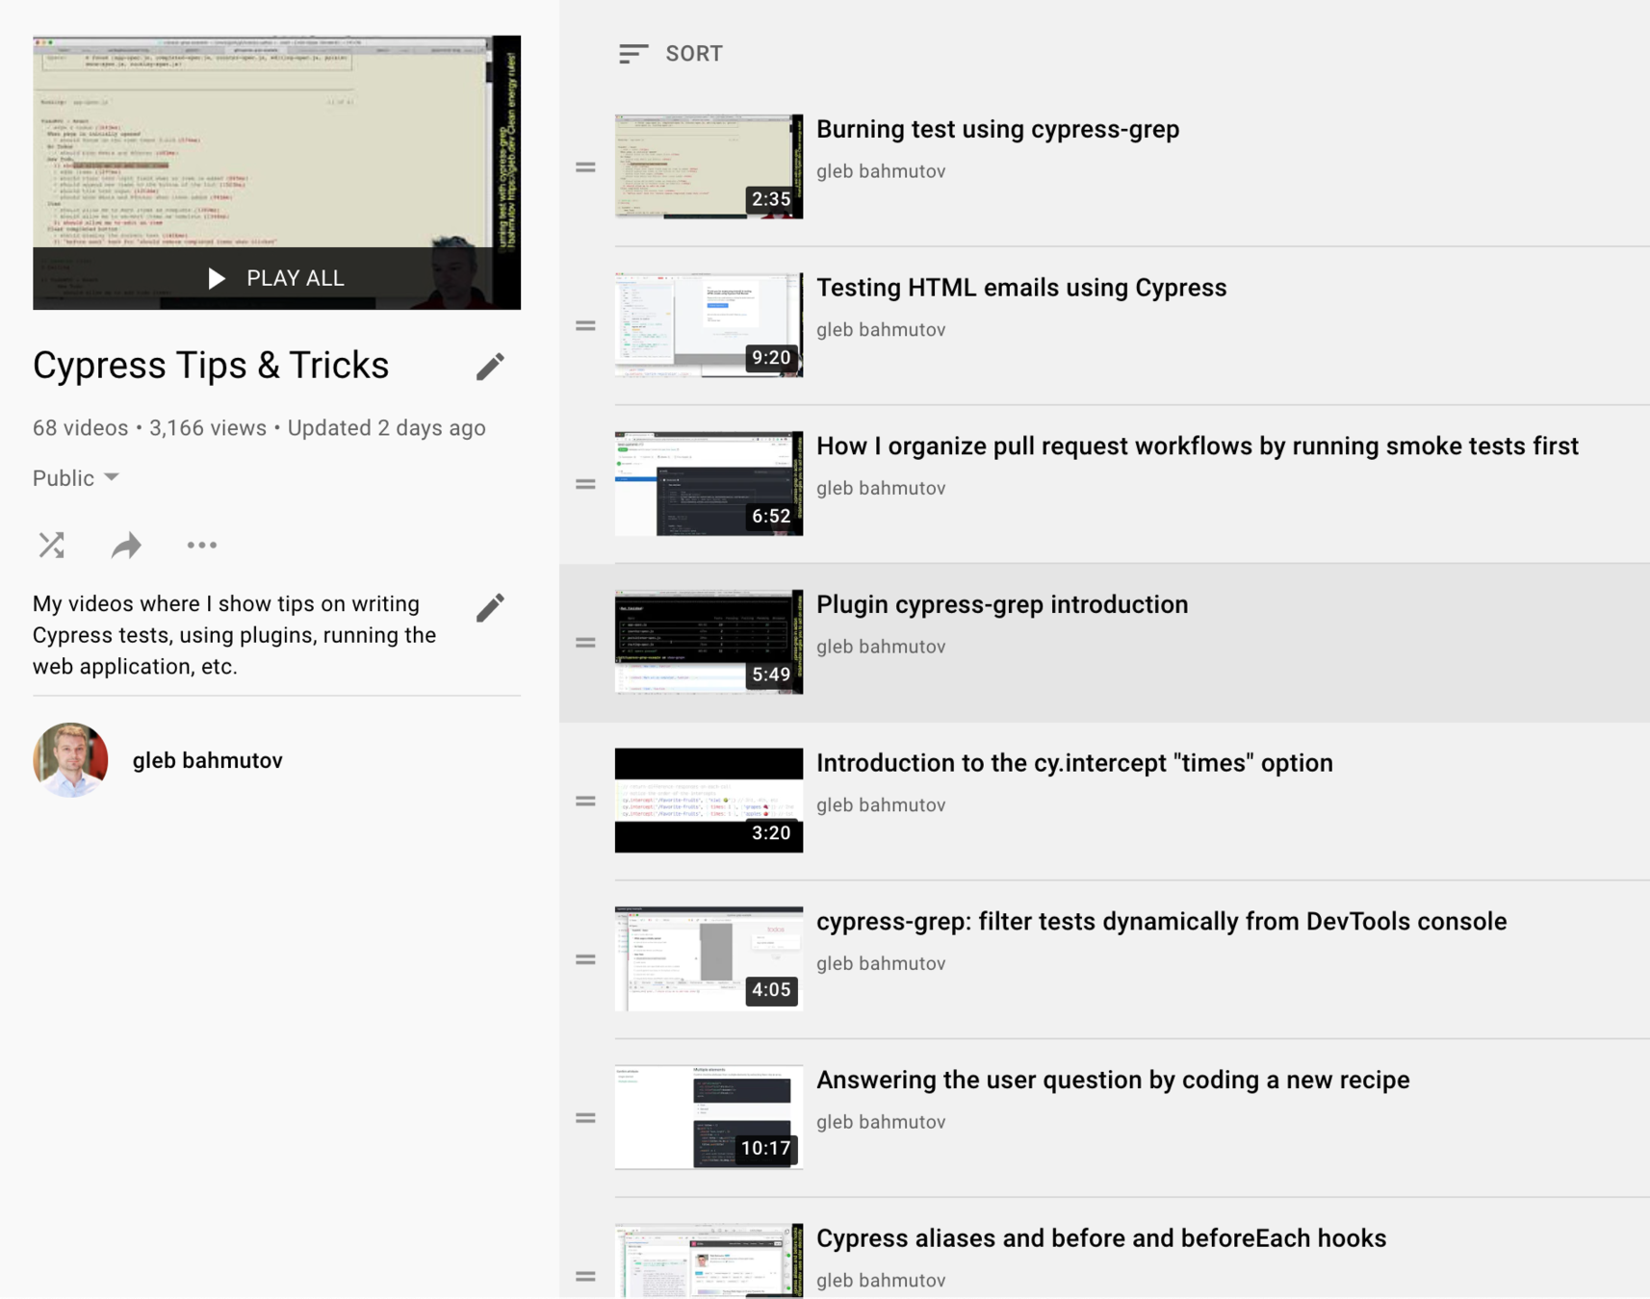Click channel name under cy.intercept times video
Image resolution: width=1650 pixels, height=1299 pixels.
coord(881,805)
